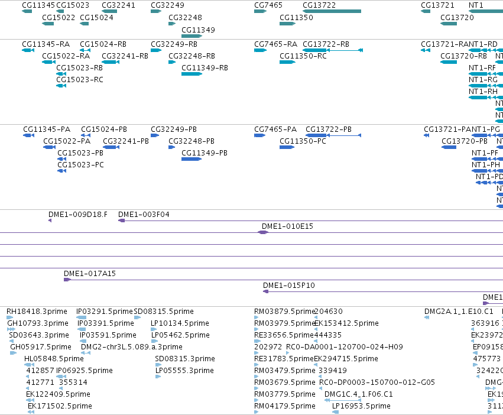Click the teal gene bar below CG13720
The height and width of the screenshot is (415, 503).
[449, 24]
